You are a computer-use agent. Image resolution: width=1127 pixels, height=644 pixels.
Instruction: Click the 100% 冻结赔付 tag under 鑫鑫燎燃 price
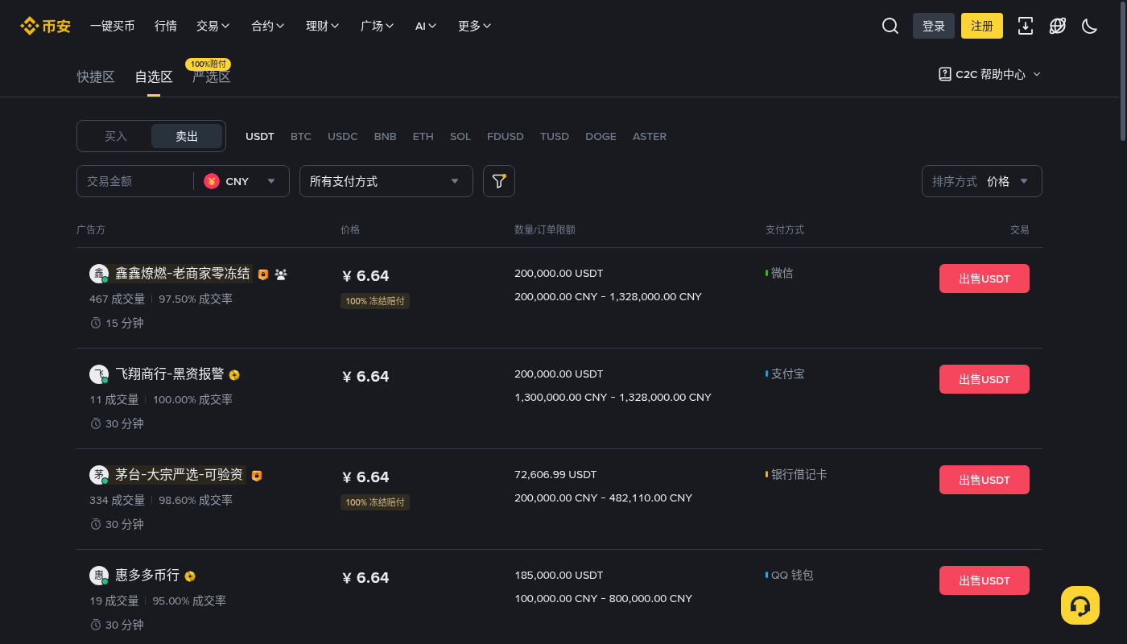(375, 301)
